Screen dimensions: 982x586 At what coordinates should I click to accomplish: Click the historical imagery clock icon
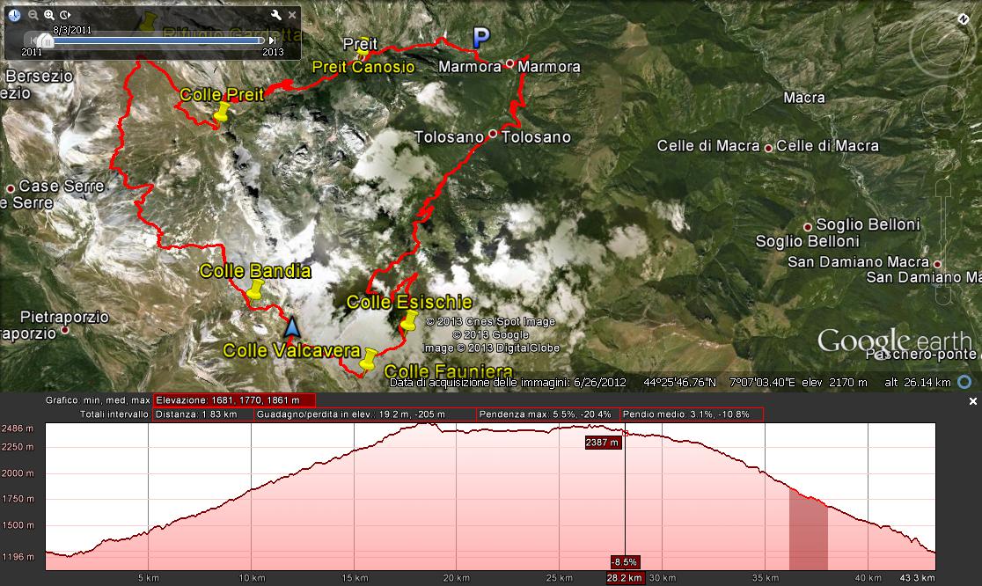click(14, 15)
